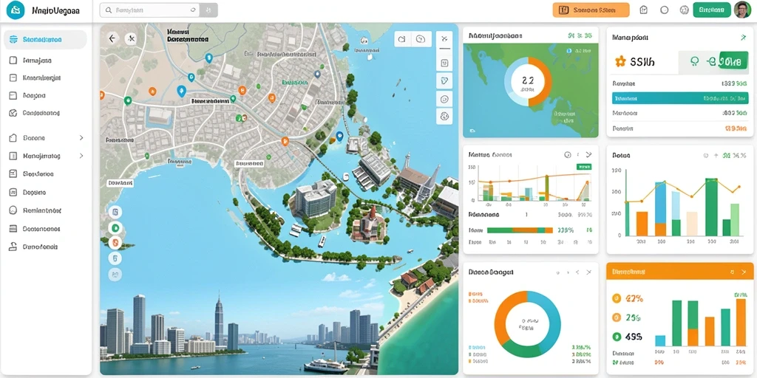Toggle the green circular layer button on the map
This screenshot has height=378, width=757.
(115, 228)
